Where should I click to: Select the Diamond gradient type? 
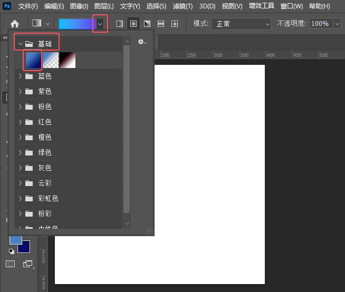(175, 24)
